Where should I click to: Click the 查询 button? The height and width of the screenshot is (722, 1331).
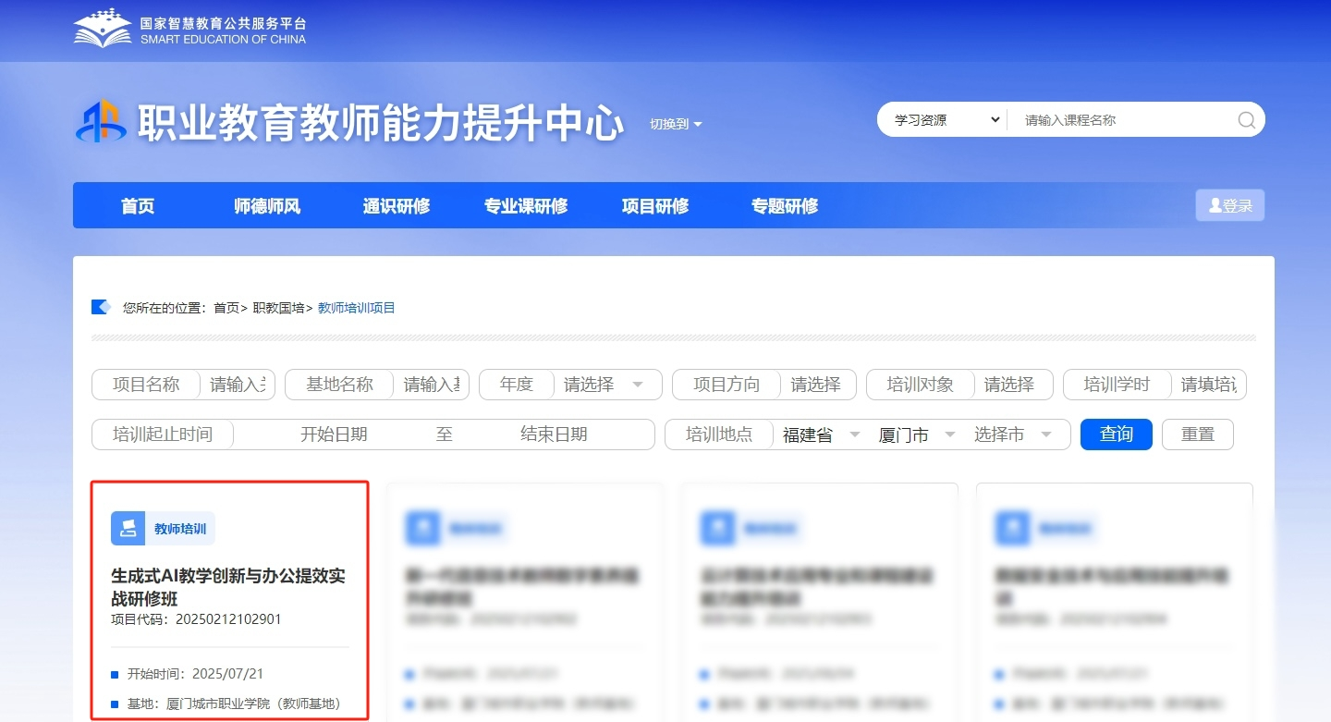(x=1116, y=434)
